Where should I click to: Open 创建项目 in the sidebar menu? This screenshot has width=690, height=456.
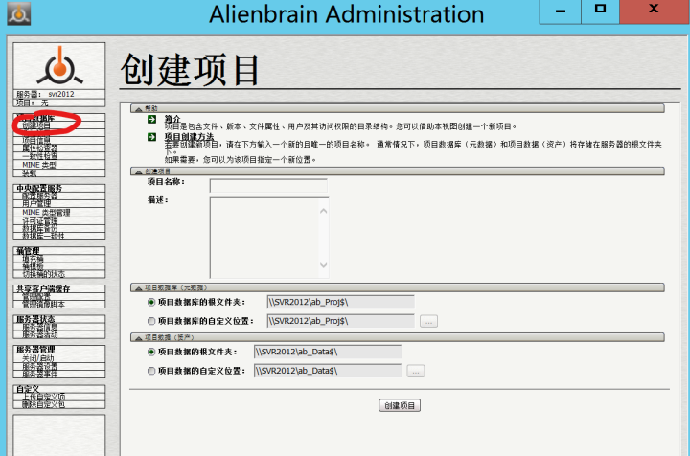36,125
